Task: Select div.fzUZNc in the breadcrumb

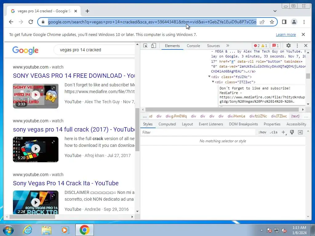Action: 258,116
